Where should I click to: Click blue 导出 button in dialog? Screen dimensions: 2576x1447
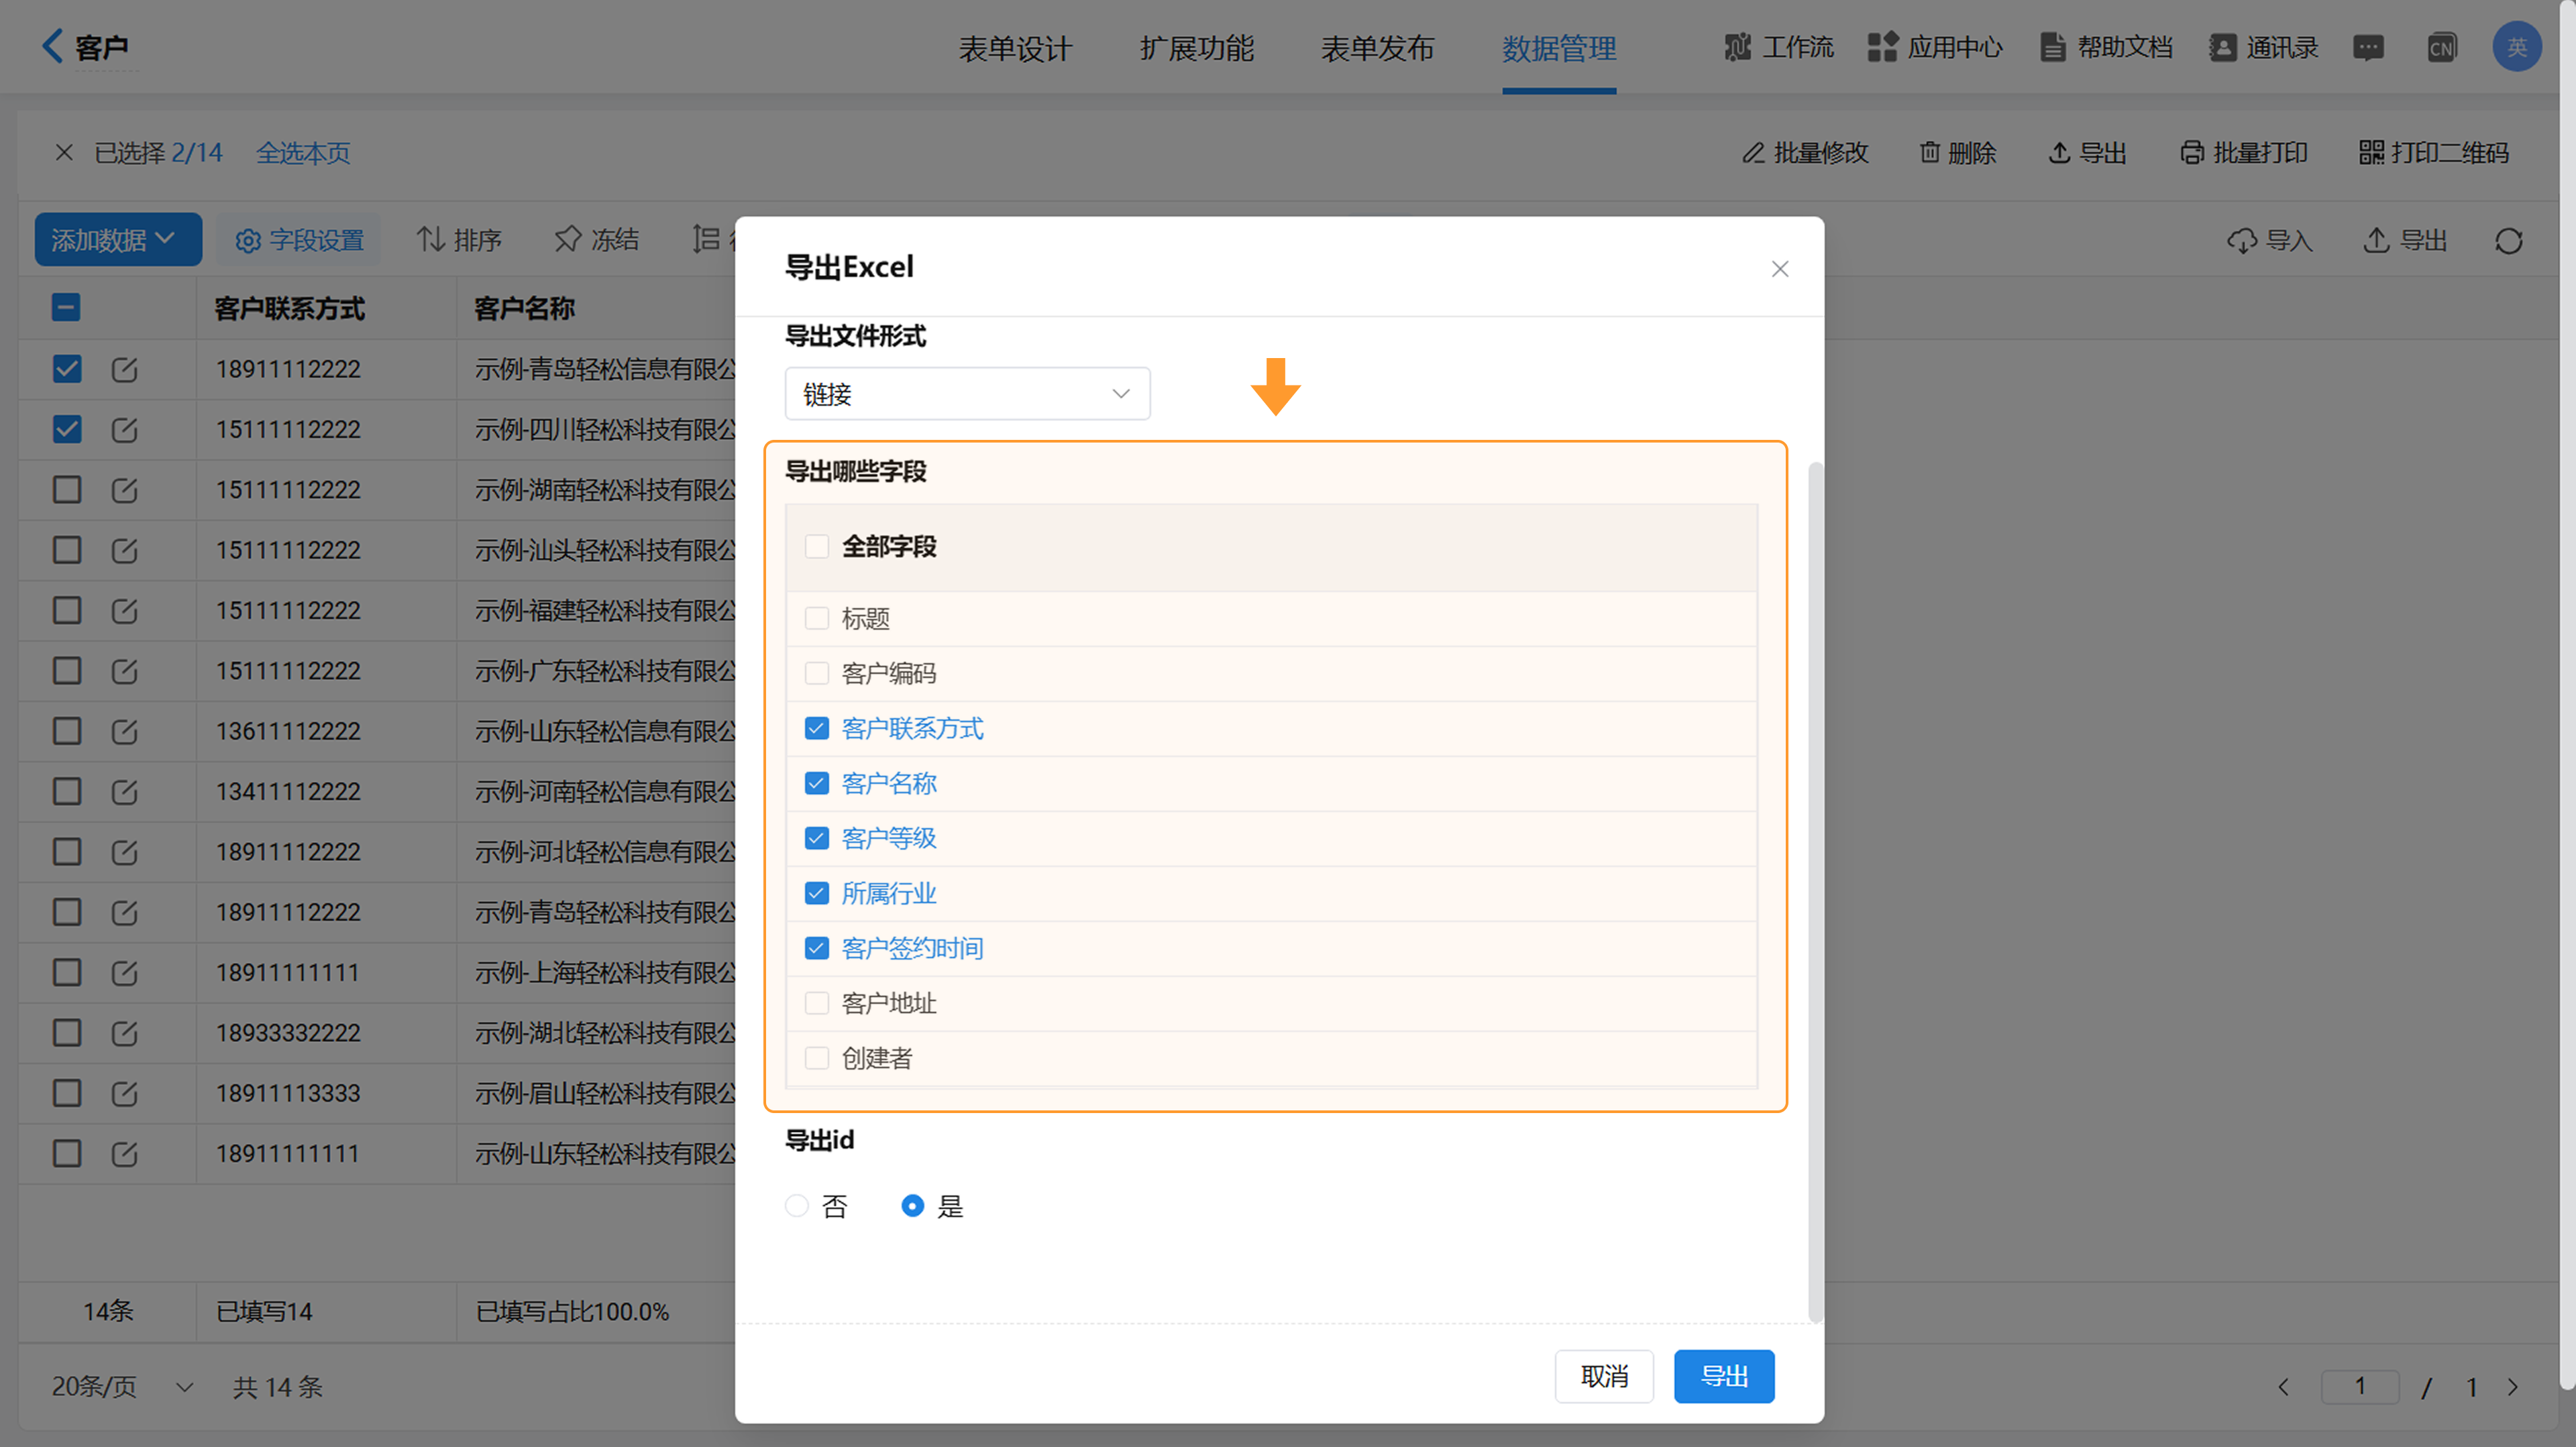coord(1724,1377)
